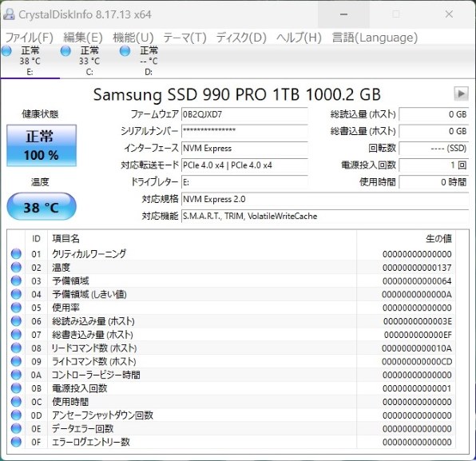Close the CrystalDiskInfo window
Screen dimensions: 476x461
point(449,14)
